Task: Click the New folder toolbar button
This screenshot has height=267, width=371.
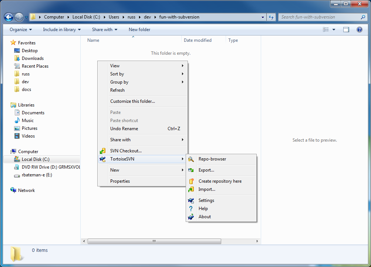Action: click(139, 30)
